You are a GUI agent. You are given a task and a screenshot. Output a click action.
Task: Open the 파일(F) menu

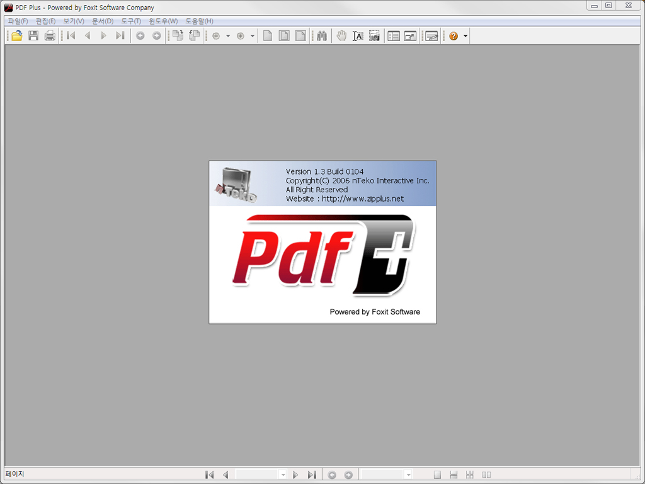(18, 21)
